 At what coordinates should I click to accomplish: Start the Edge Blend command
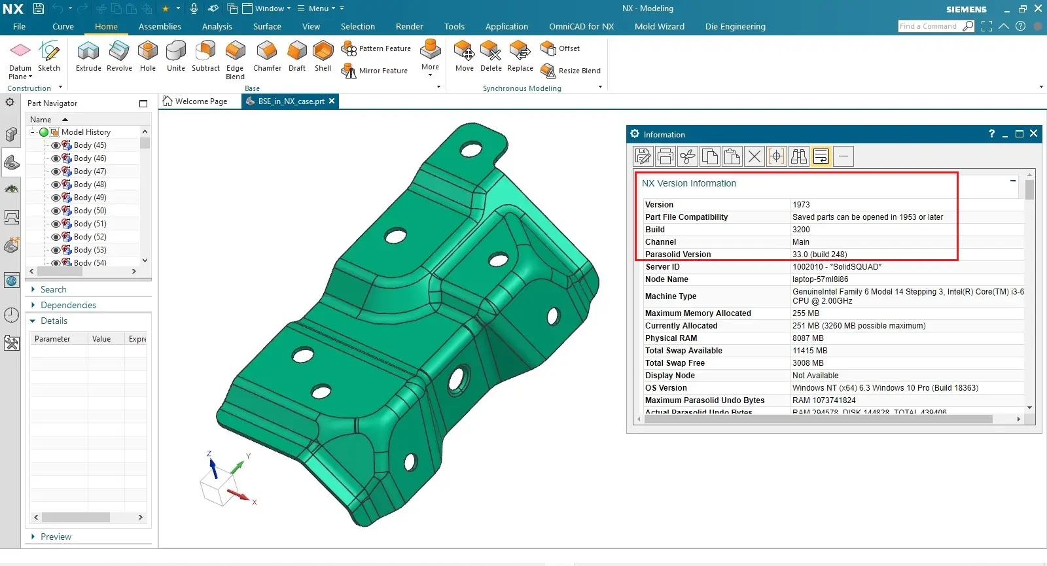(235, 59)
